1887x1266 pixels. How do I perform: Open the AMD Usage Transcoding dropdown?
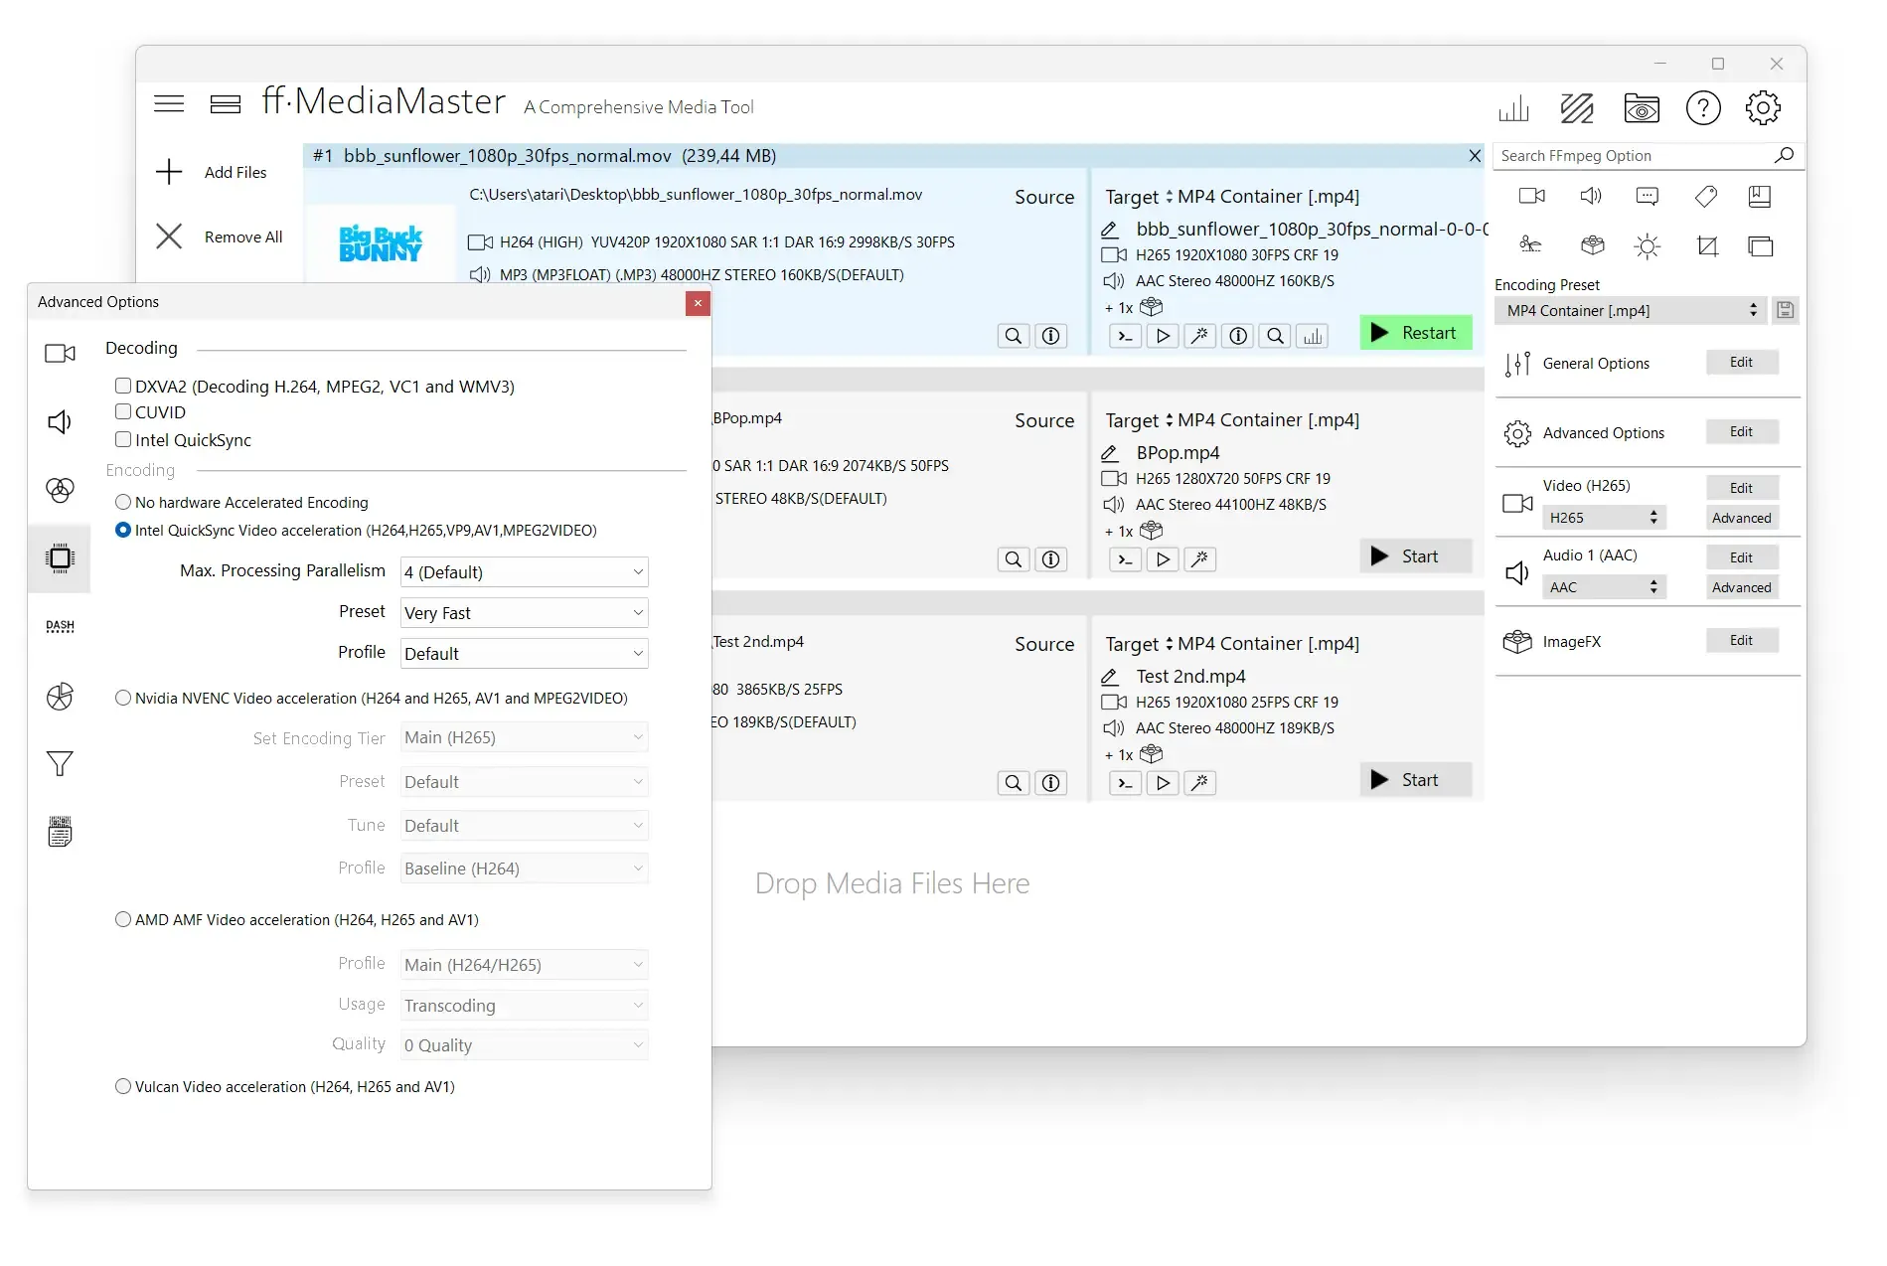point(524,1006)
